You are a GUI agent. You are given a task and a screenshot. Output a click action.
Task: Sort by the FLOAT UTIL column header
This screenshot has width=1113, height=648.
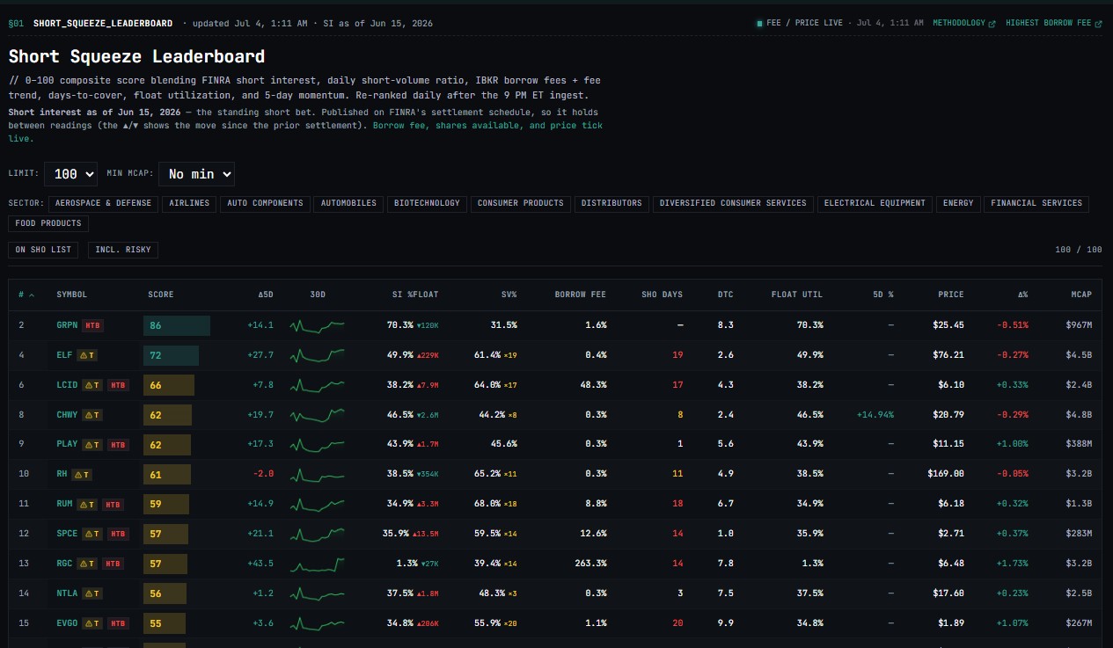(797, 295)
